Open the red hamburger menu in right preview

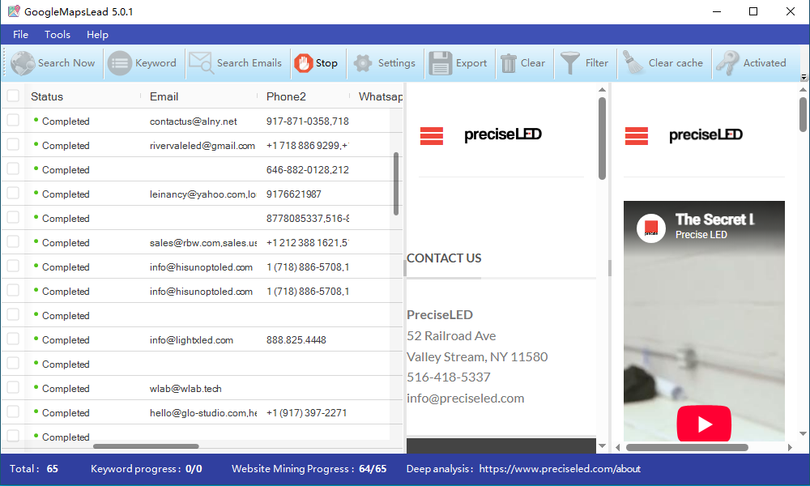tap(636, 136)
